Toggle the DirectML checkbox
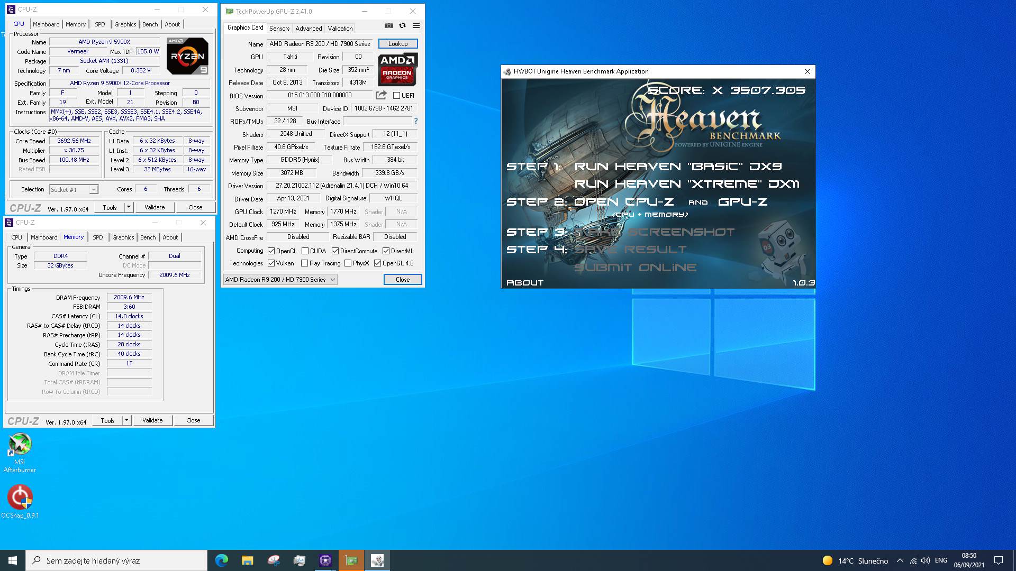1016x571 pixels. pyautogui.click(x=386, y=251)
